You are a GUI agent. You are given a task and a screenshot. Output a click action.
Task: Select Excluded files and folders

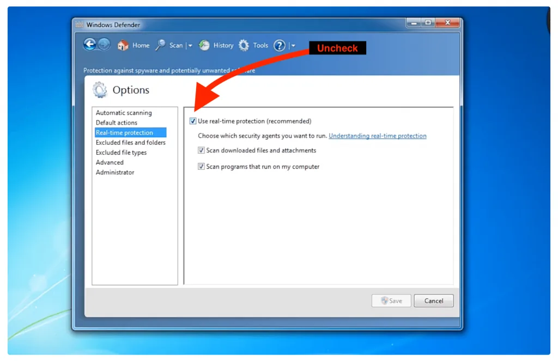[130, 143]
